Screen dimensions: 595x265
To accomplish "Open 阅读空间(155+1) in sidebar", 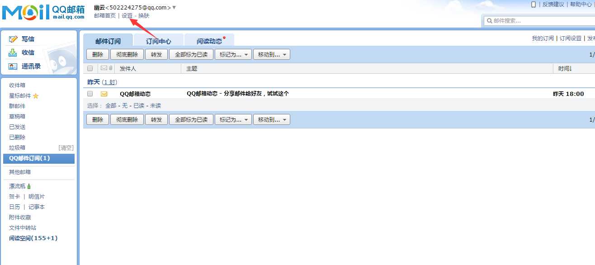I will [x=33, y=238].
